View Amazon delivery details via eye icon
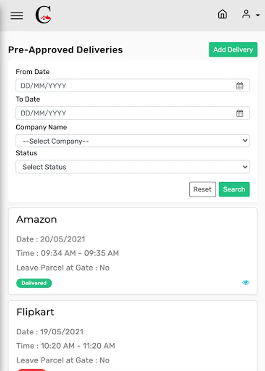The width and height of the screenshot is (265, 371). coord(246,283)
